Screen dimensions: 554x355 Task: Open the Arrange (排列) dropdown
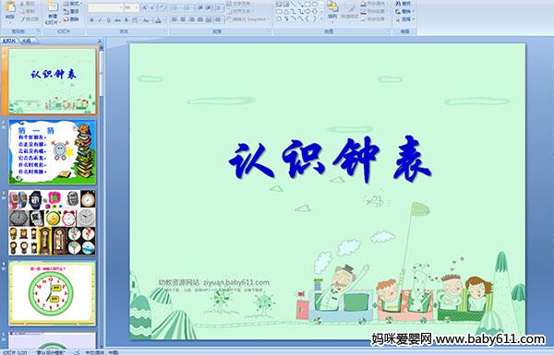[332, 12]
